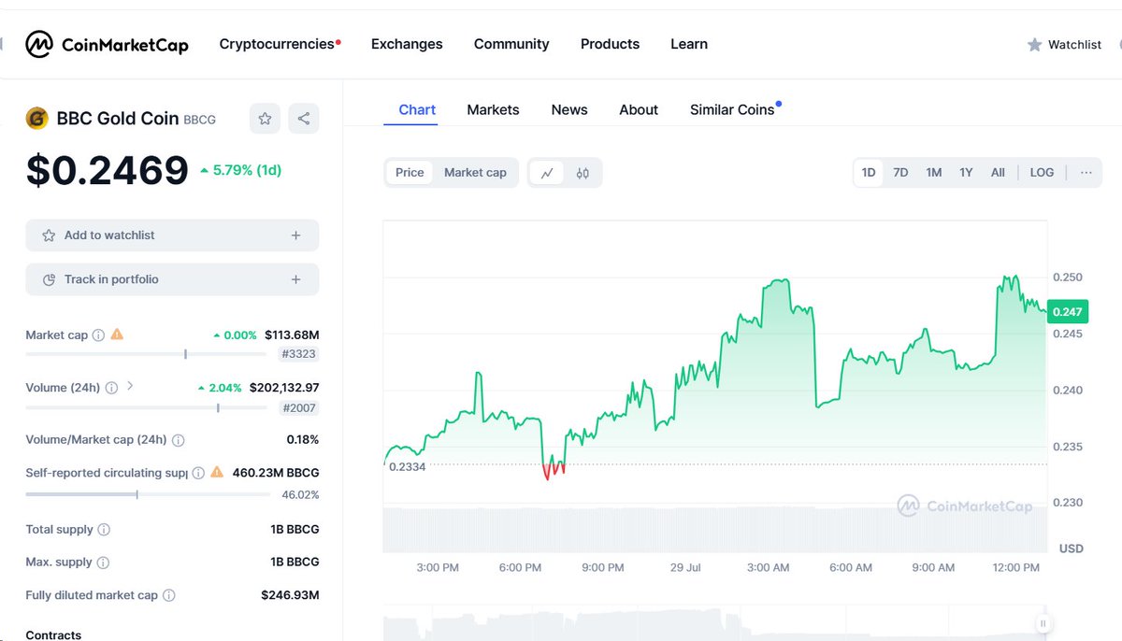The image size is (1122, 641).
Task: Click the 460.23M BBCG supply value
Action: (x=276, y=473)
